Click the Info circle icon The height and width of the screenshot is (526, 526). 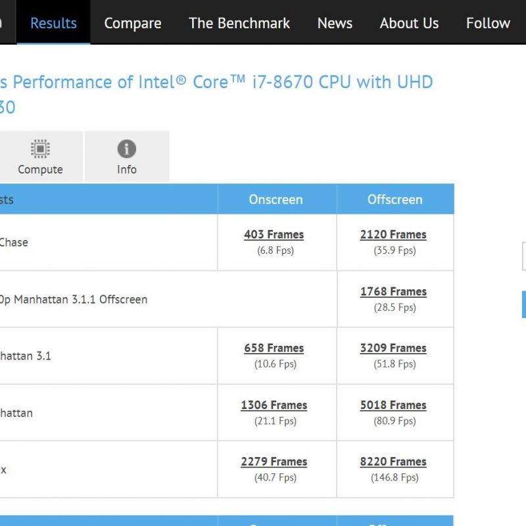pyautogui.click(x=127, y=149)
